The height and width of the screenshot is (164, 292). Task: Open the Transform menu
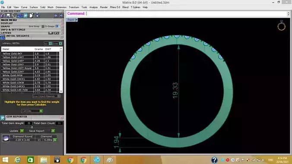click(74, 7)
